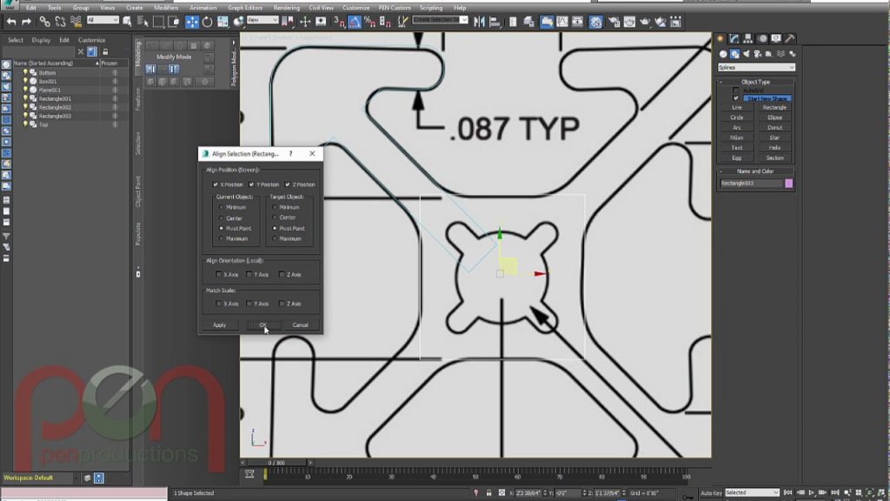Enable the AutoGrid checkbox

[x=734, y=90]
